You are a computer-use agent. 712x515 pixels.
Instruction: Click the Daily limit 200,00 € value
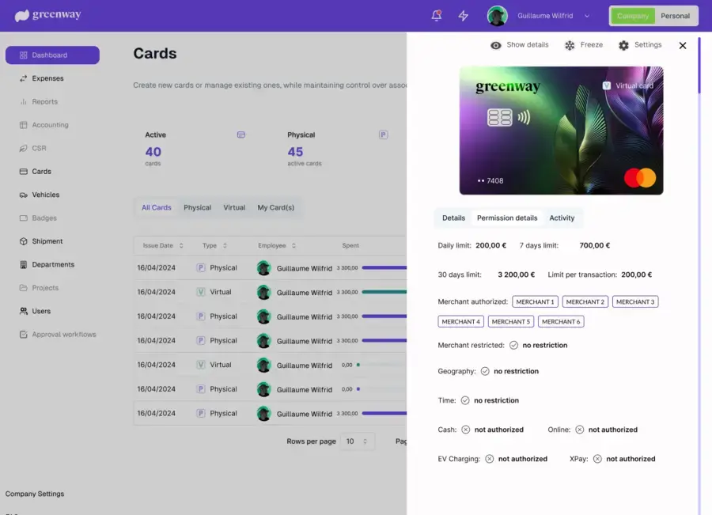click(490, 245)
